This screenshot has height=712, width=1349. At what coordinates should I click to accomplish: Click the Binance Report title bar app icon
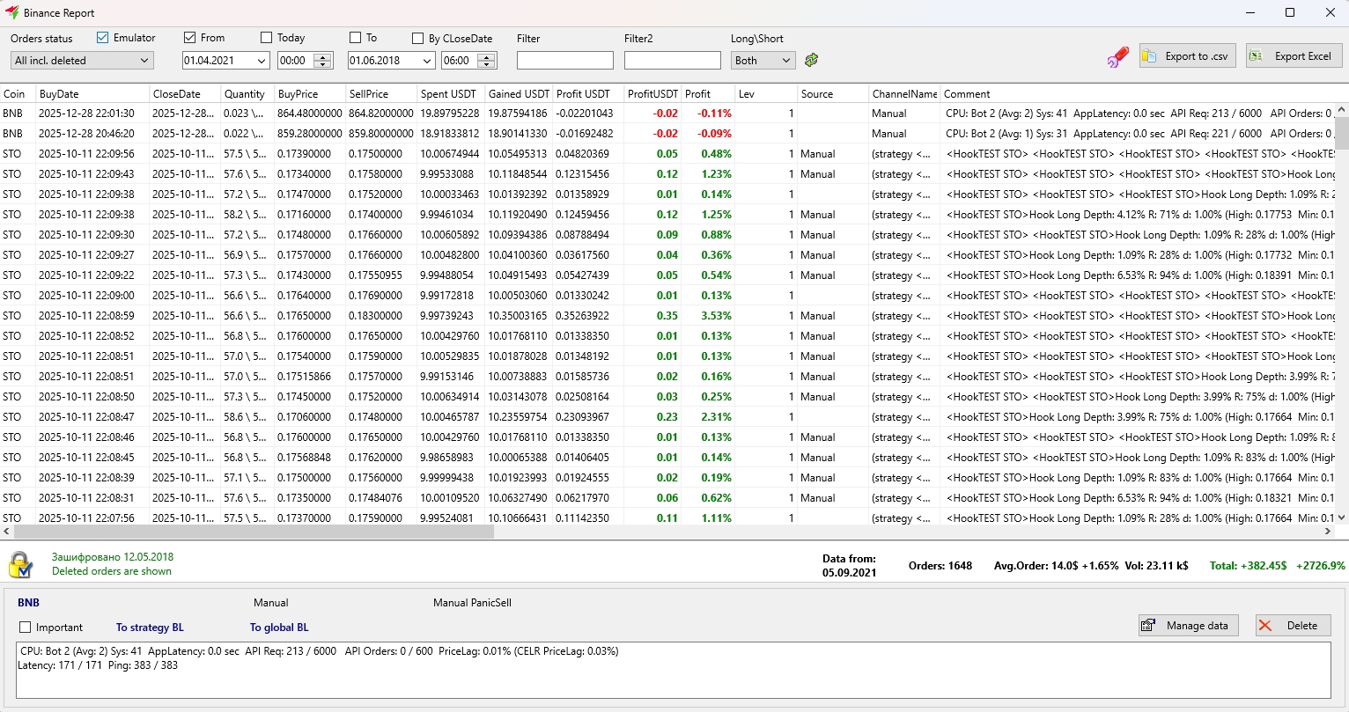[11, 13]
